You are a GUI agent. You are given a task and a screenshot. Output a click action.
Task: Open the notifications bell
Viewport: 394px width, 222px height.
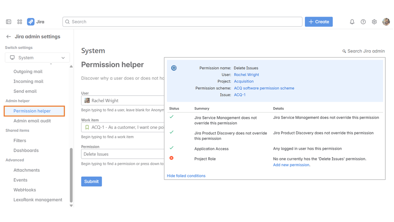(x=352, y=22)
